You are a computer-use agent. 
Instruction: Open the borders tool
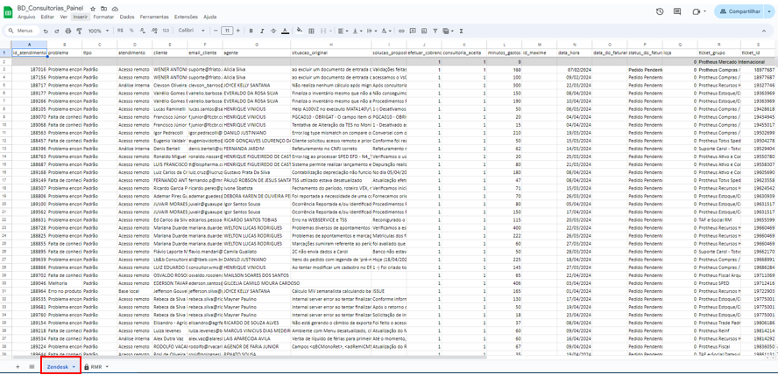click(312, 31)
